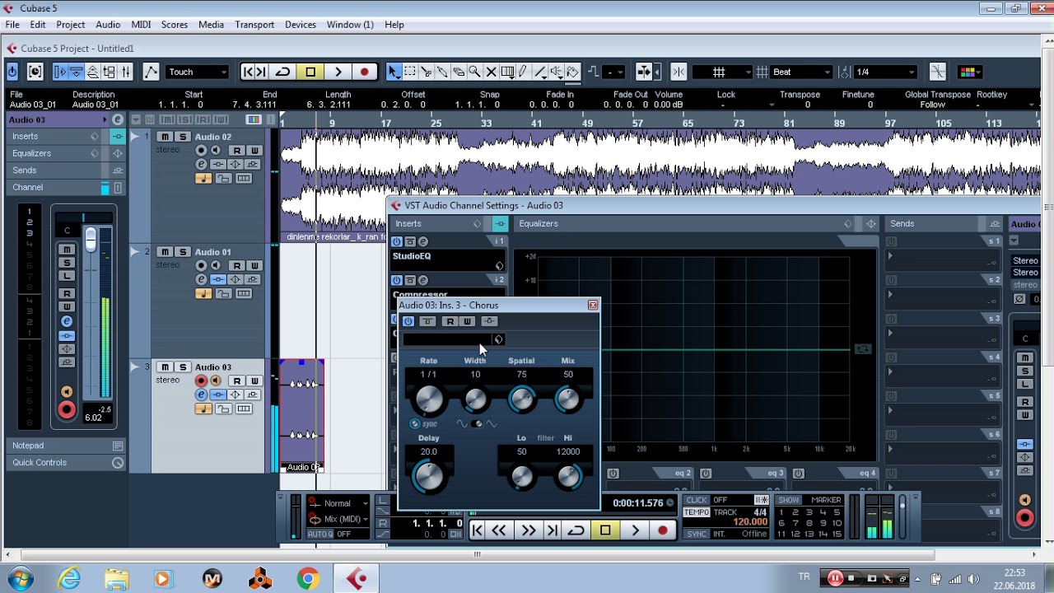The height and width of the screenshot is (593, 1054).
Task: Toggle Cycle loop in bottom transport panel
Action: (x=576, y=530)
